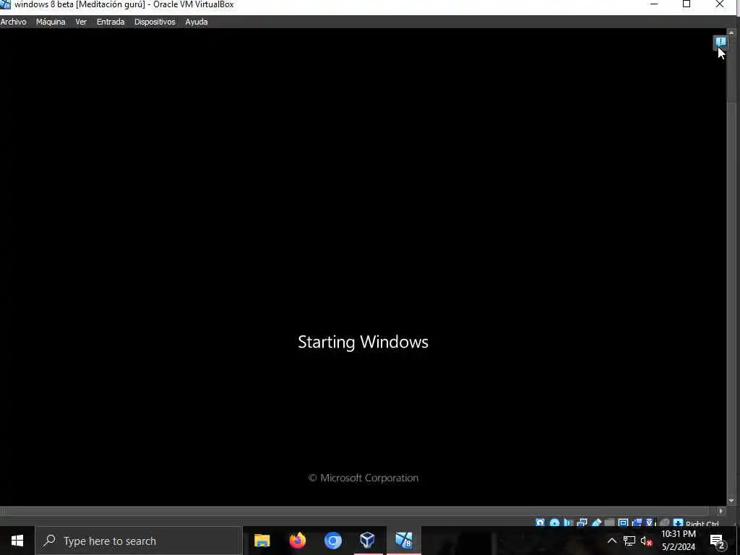Click the VirtualBox window title bar icon
This screenshot has width=740, height=555.
(x=5, y=4)
